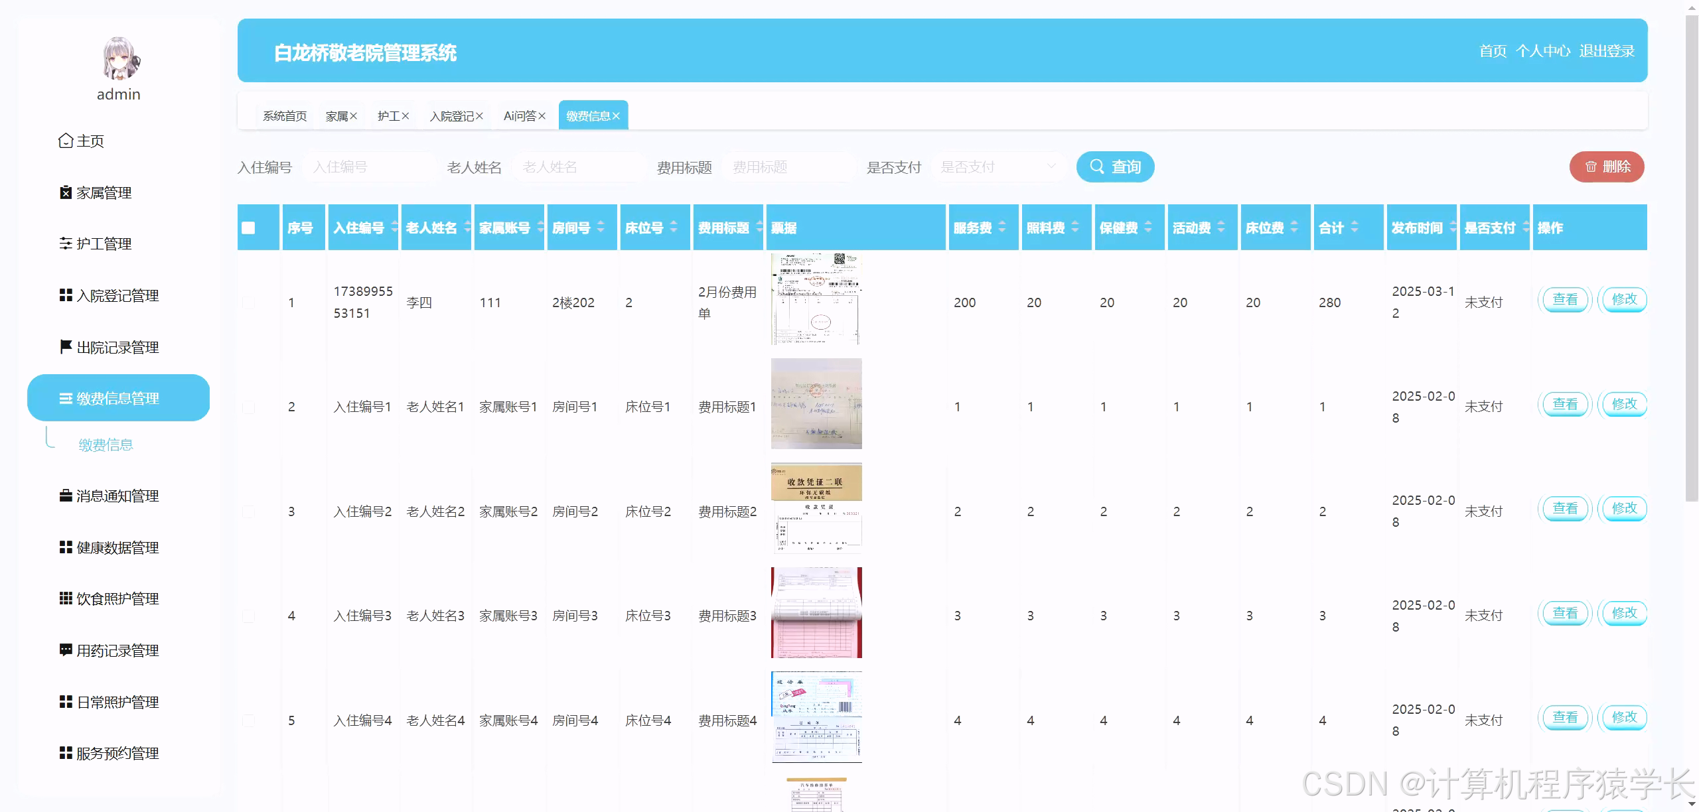Click 查看 for the 费用标题3 row
Viewport: 1699px width, 812px height.
tap(1565, 612)
